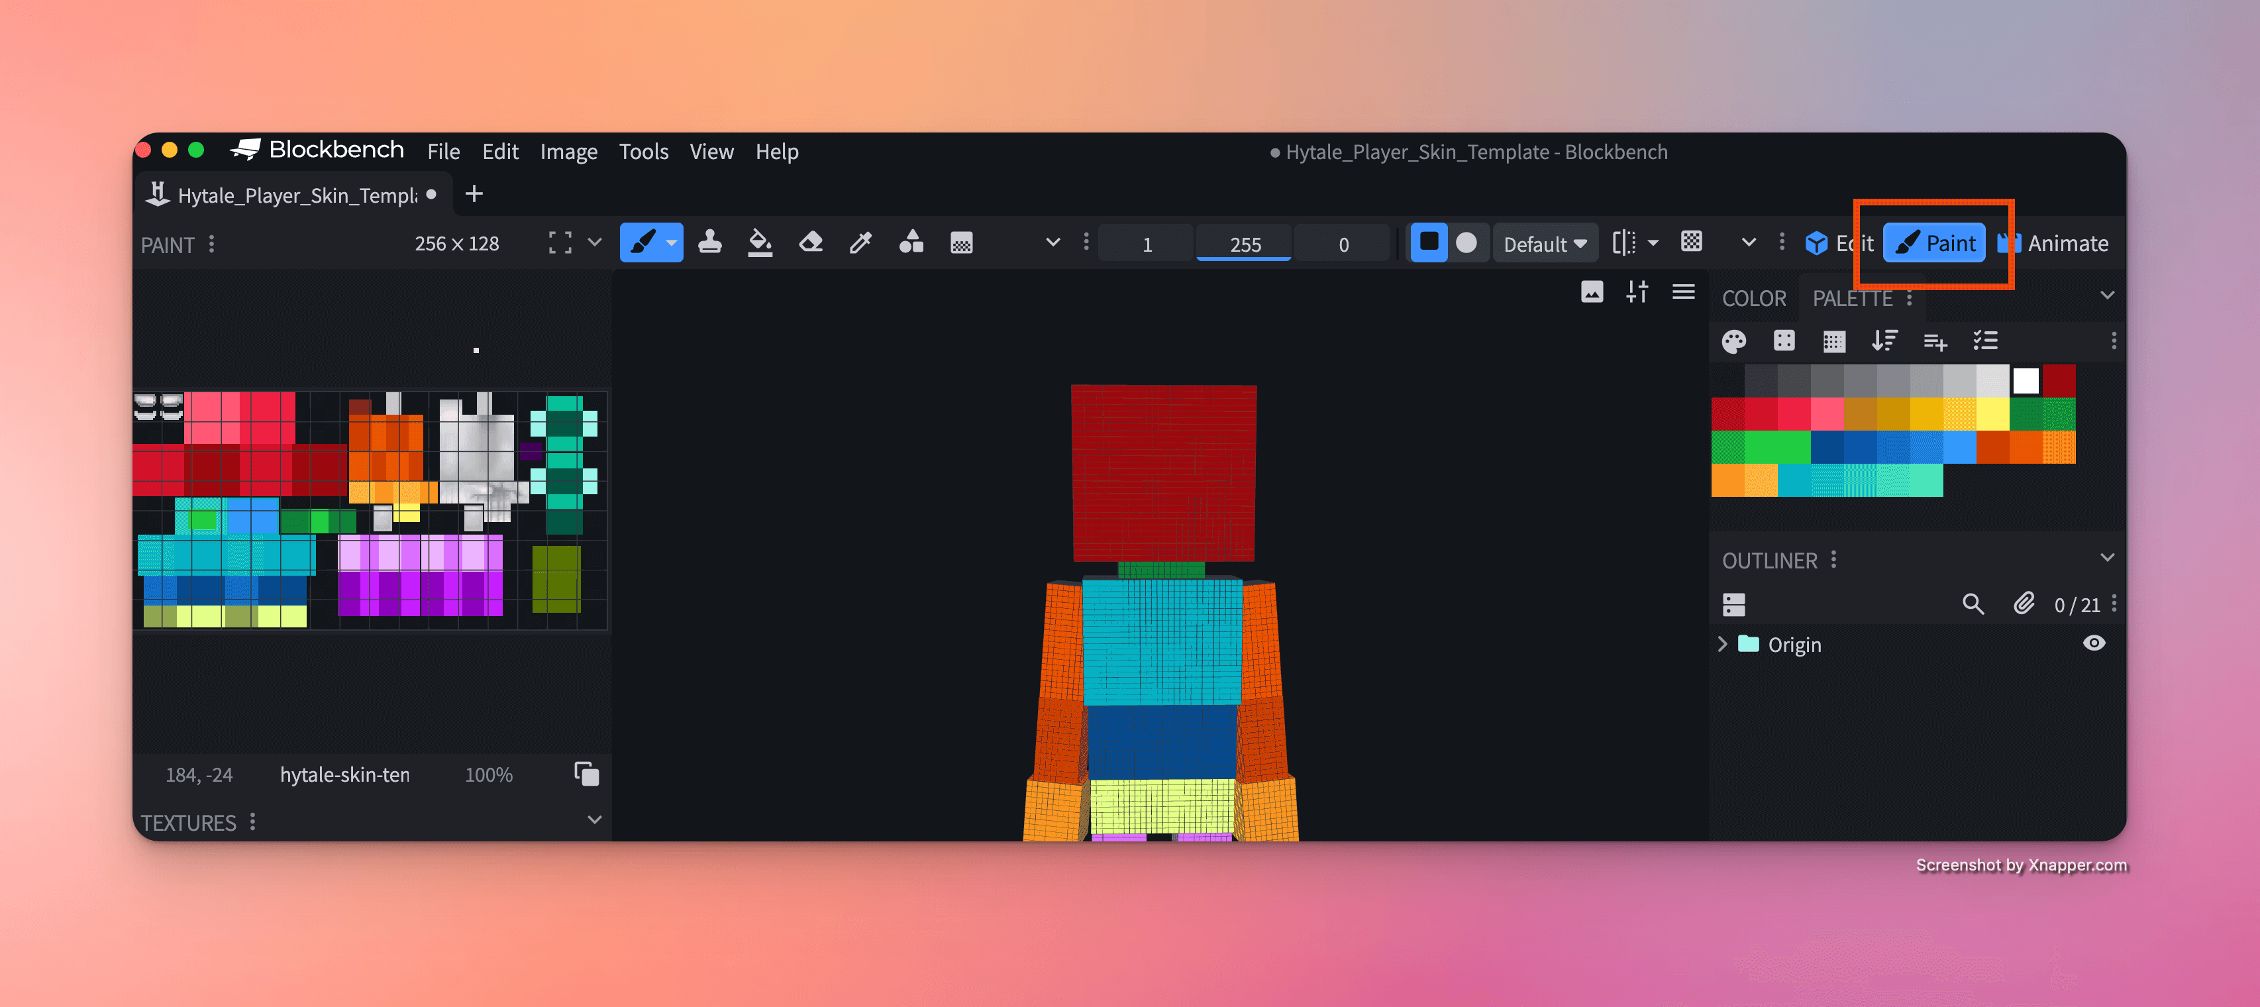The width and height of the screenshot is (2260, 1007).
Task: Switch to Edit mode
Action: [x=1839, y=243]
